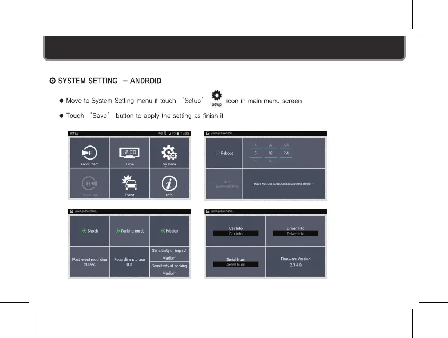Open Recording storage 0 % setting

130,262
